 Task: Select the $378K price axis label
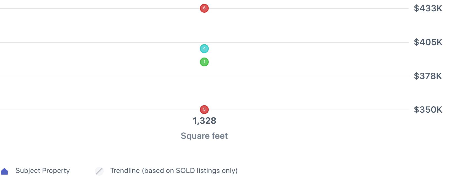tap(428, 76)
